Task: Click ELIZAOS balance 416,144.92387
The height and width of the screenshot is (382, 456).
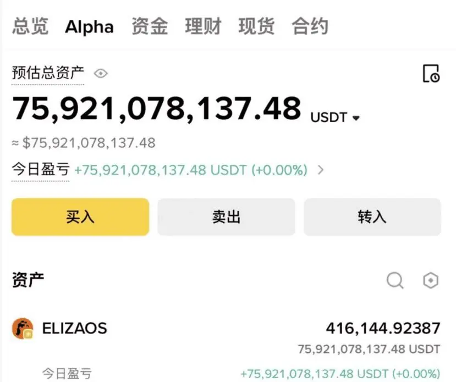Action: point(383,329)
